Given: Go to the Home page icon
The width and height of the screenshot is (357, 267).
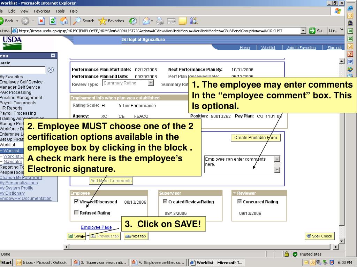Looking at the screenshot, I should click(x=64, y=21).
